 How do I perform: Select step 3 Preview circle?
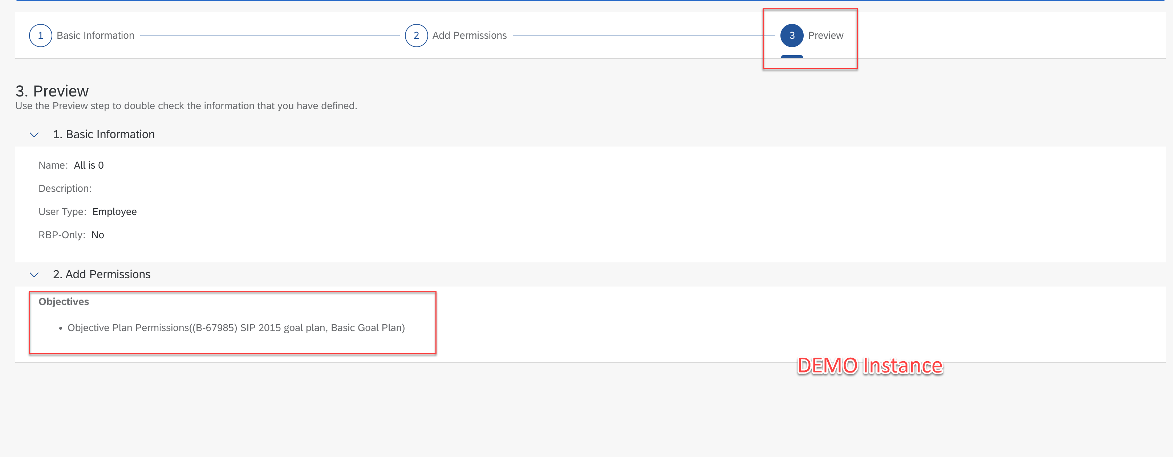click(792, 36)
